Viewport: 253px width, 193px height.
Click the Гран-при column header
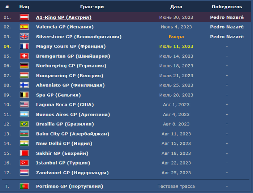tap(92, 6)
